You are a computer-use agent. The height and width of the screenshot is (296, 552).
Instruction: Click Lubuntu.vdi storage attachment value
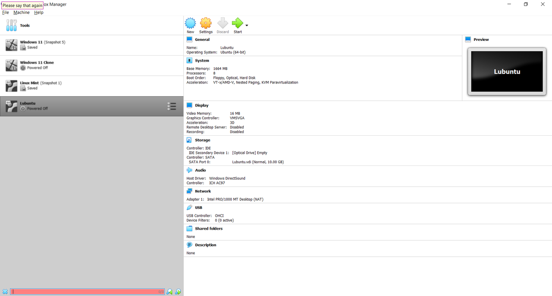tap(258, 162)
